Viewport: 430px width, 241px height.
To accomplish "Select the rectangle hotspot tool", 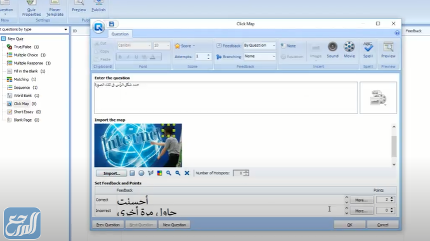I will tap(132, 173).
